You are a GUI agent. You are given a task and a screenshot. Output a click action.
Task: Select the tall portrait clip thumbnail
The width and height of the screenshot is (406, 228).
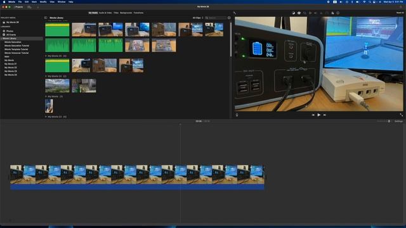point(49,106)
